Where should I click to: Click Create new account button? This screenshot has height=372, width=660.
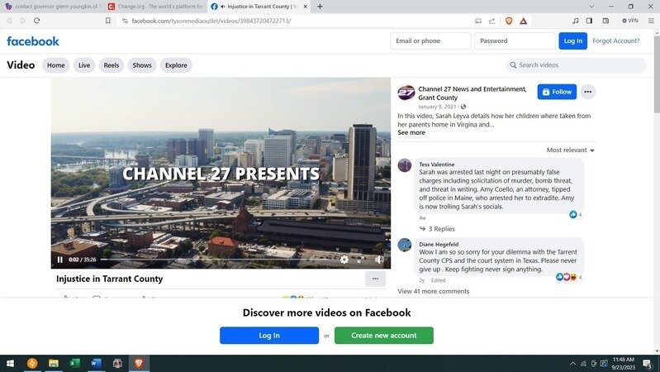(x=383, y=336)
